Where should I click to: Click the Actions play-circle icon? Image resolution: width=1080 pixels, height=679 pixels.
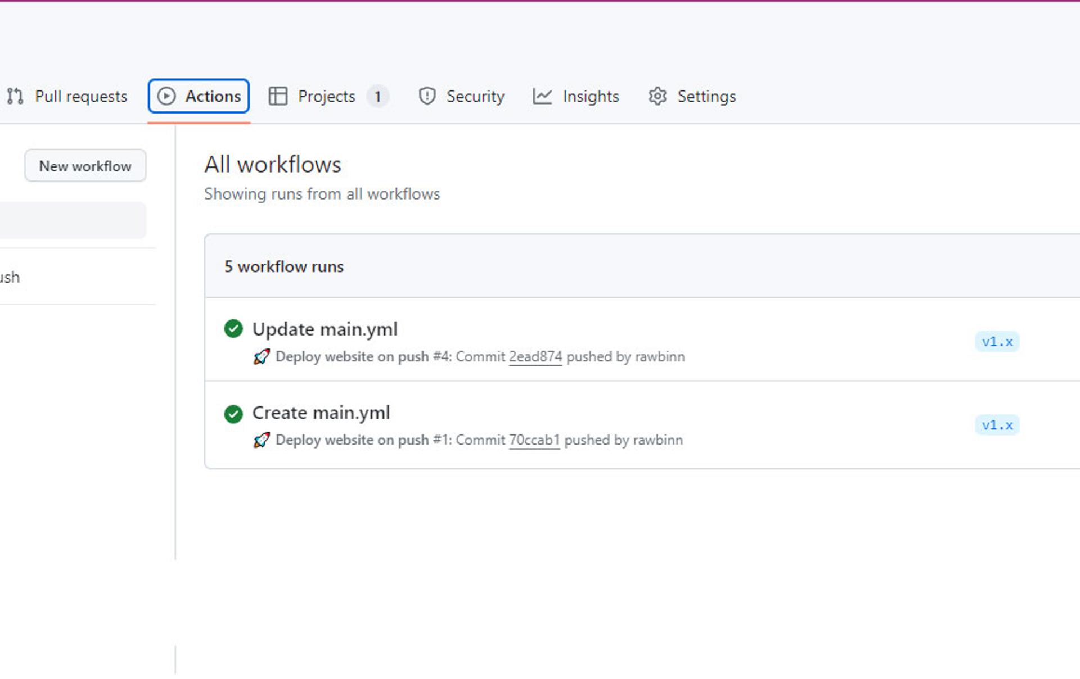coord(166,96)
